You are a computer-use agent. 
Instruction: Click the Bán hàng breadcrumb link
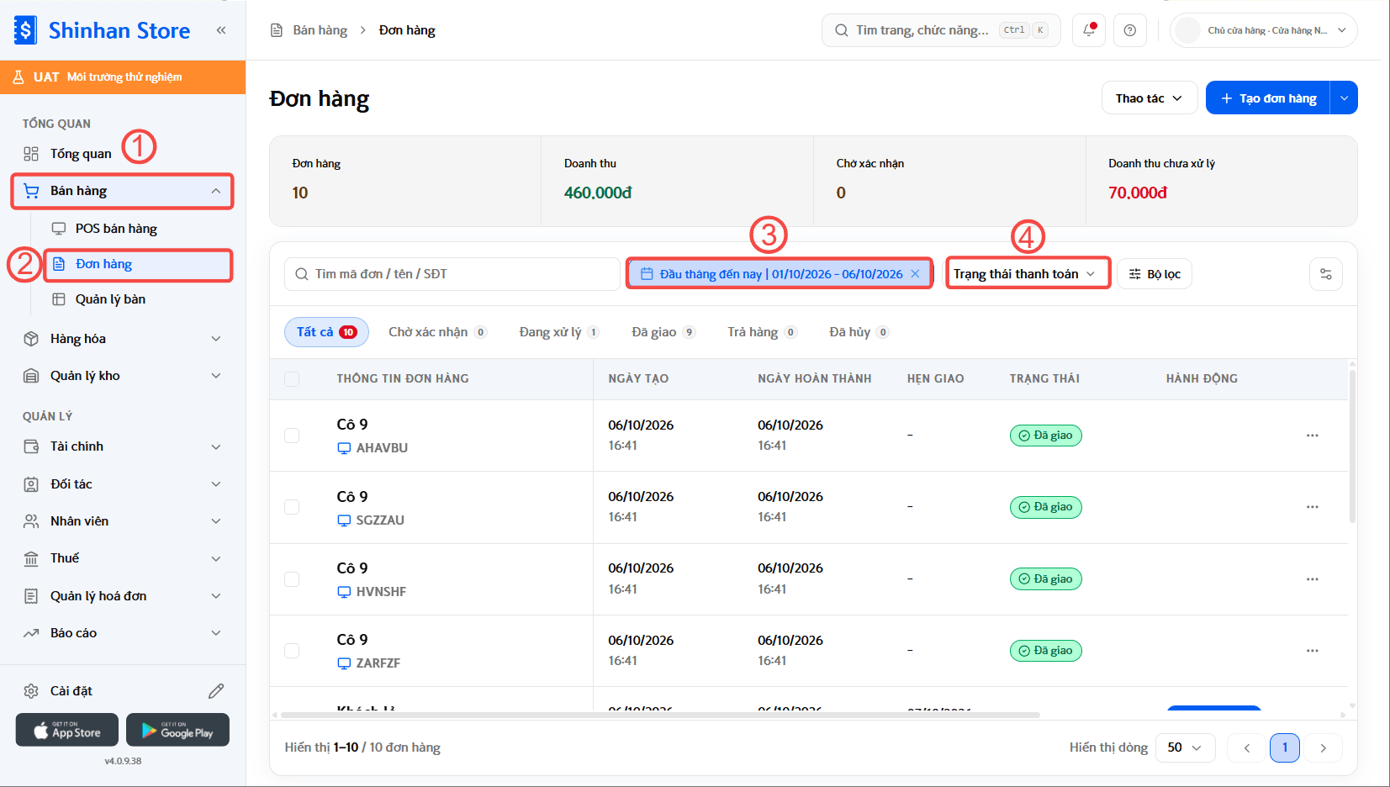click(320, 30)
